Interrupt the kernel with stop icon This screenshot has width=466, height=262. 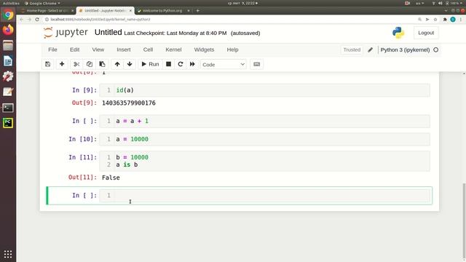tap(168, 64)
